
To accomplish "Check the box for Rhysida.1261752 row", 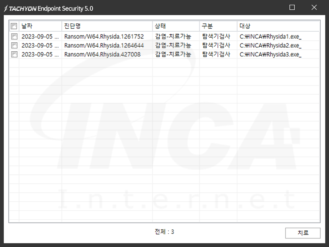I will (14, 36).
